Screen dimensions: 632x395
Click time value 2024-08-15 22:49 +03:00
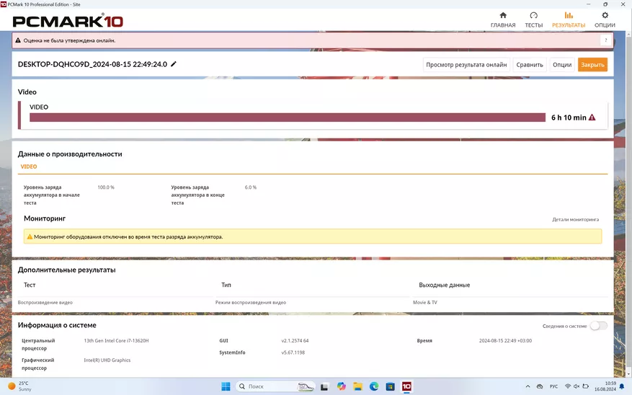[x=505, y=341]
